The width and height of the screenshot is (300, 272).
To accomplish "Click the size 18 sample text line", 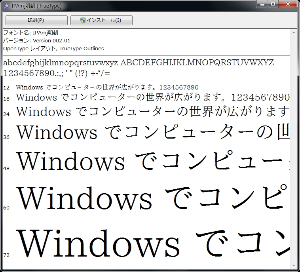I will tap(153, 97).
